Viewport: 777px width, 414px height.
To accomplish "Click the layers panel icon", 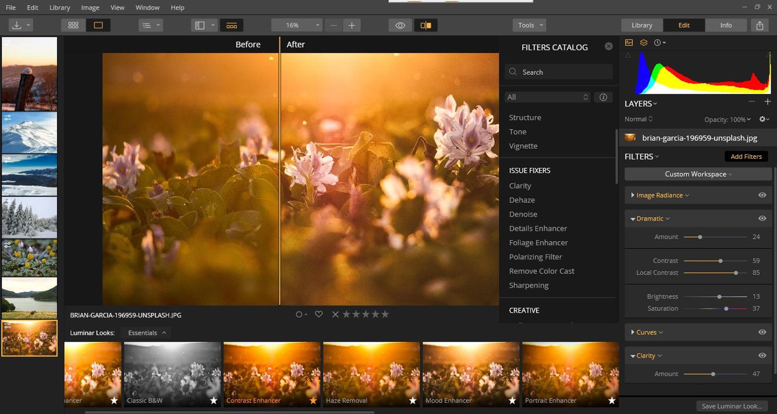I will point(643,43).
